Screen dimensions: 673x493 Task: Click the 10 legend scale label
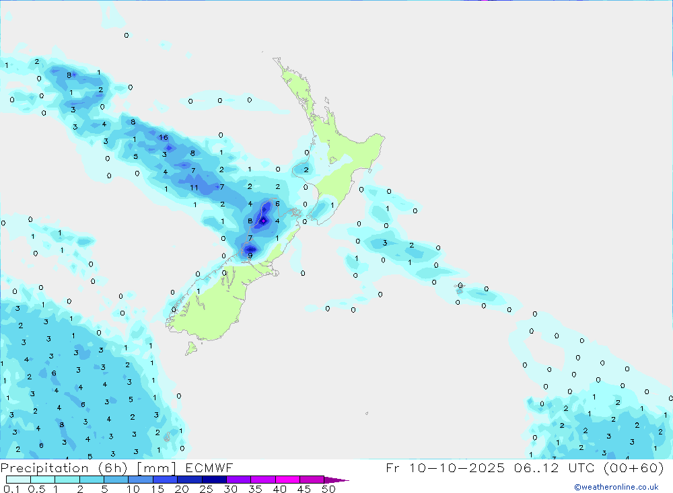pos(133,489)
